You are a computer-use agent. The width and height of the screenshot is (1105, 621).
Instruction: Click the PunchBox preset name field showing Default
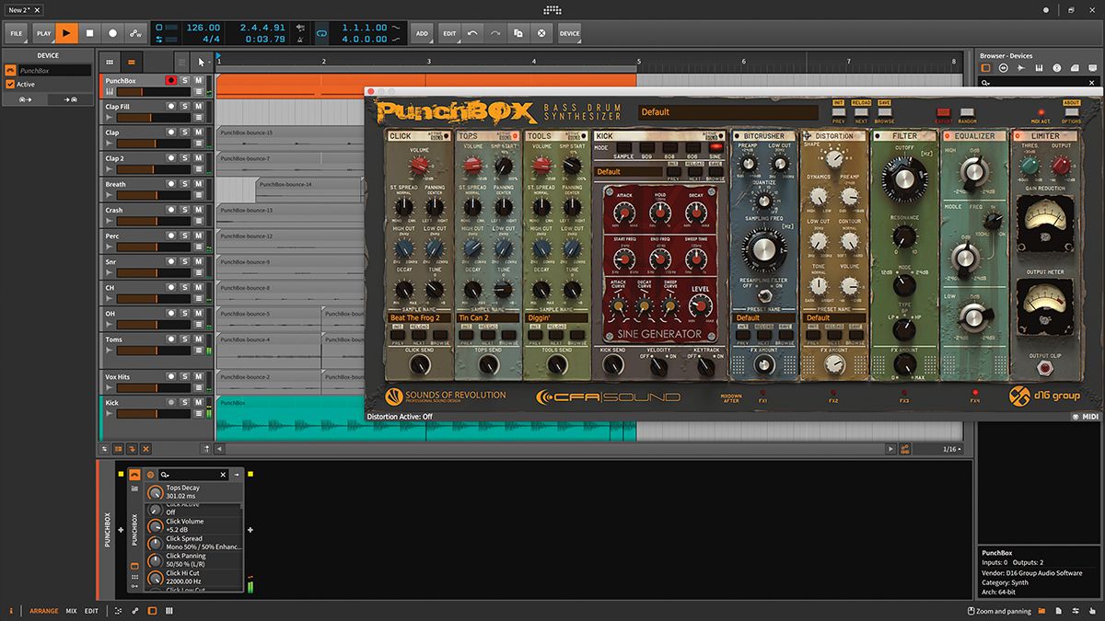pos(727,112)
